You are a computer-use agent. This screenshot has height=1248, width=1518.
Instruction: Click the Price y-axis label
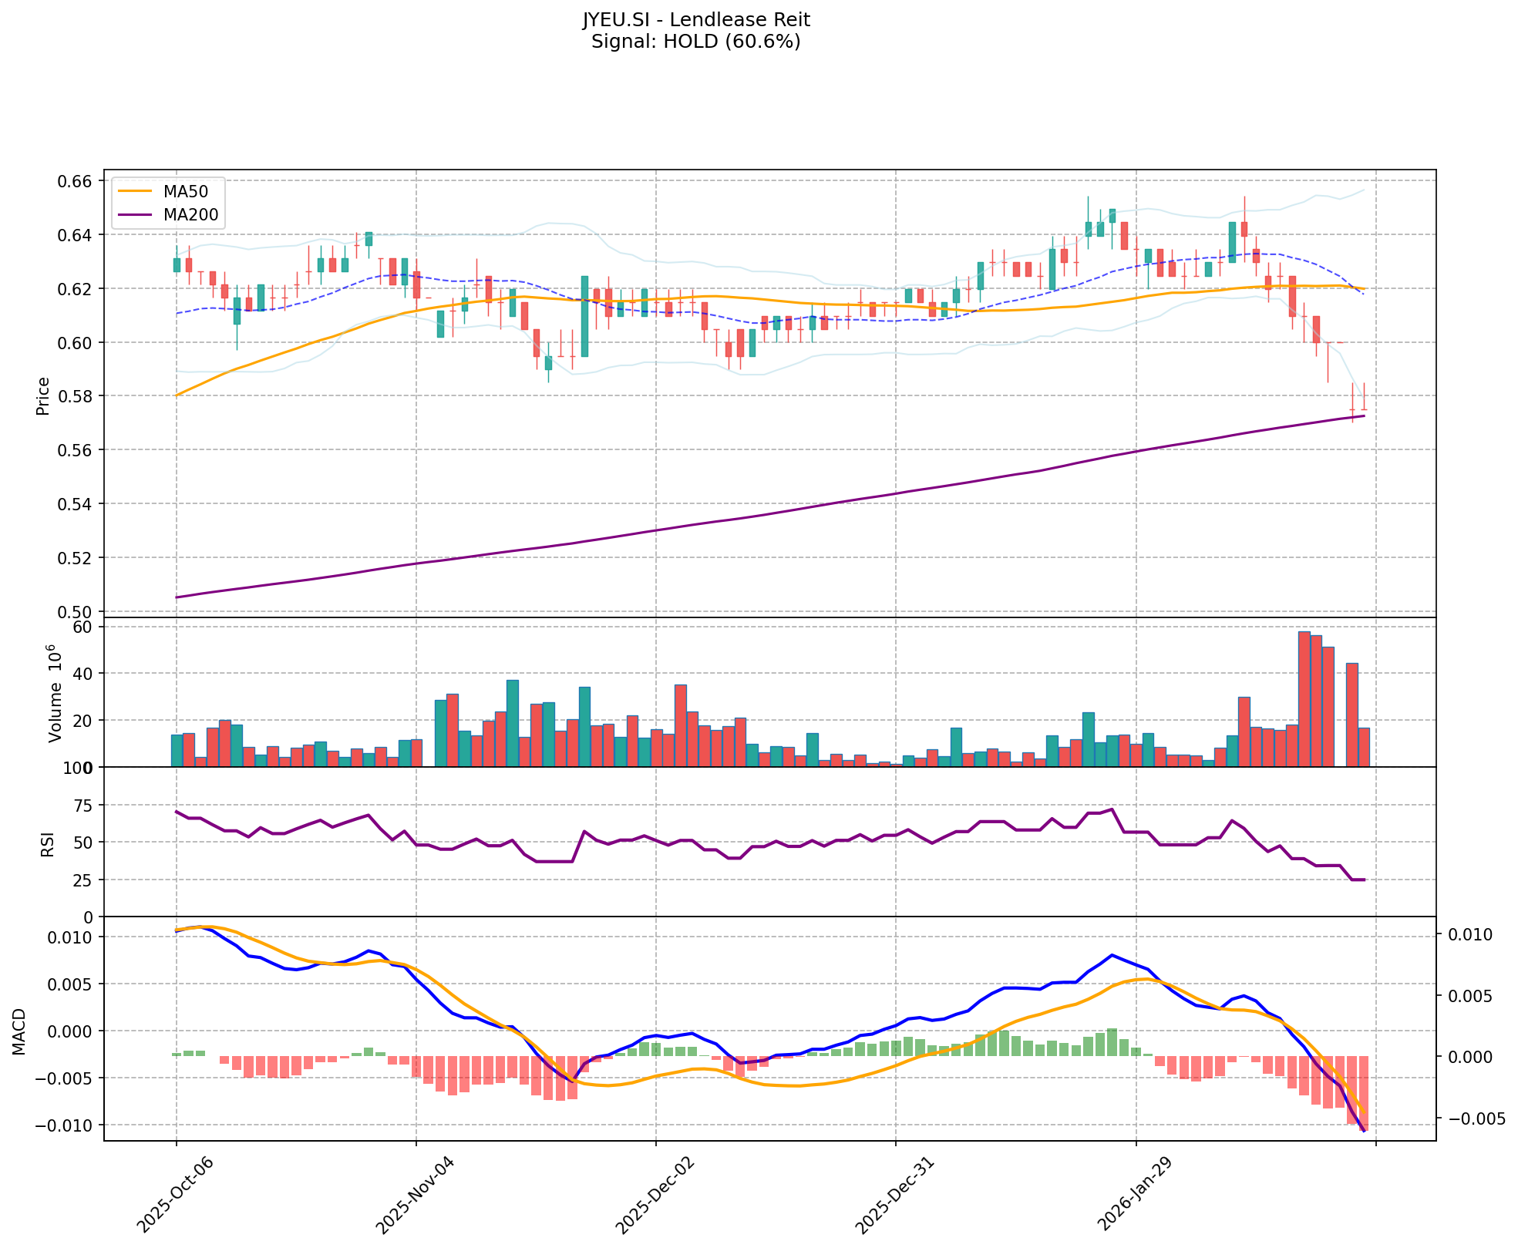[43, 395]
